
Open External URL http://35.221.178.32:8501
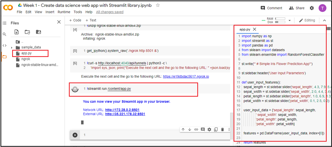pyautogui.click(x=125, y=114)
